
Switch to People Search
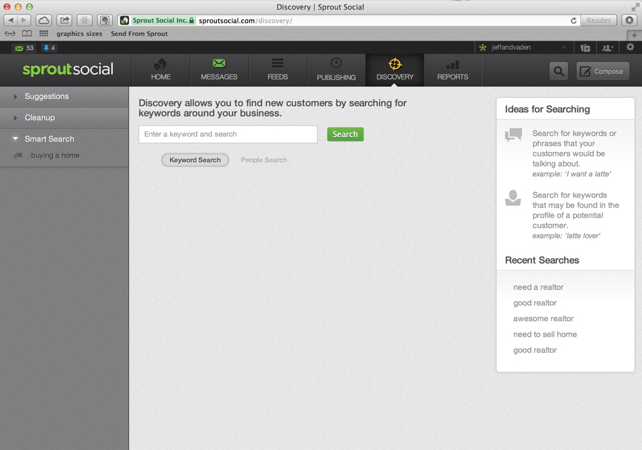[264, 160]
